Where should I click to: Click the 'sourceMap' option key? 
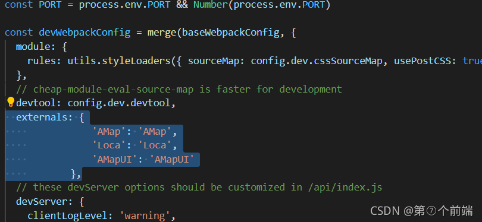click(x=214, y=61)
